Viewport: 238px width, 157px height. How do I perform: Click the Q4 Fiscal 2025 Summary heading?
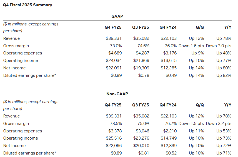pos(27,5)
